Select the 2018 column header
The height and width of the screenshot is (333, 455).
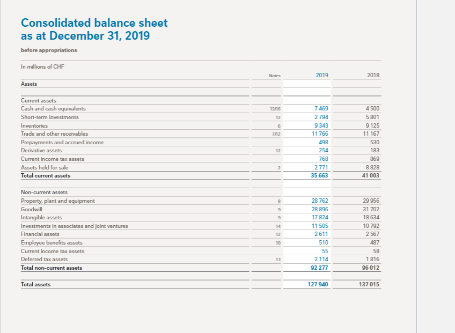click(x=372, y=75)
